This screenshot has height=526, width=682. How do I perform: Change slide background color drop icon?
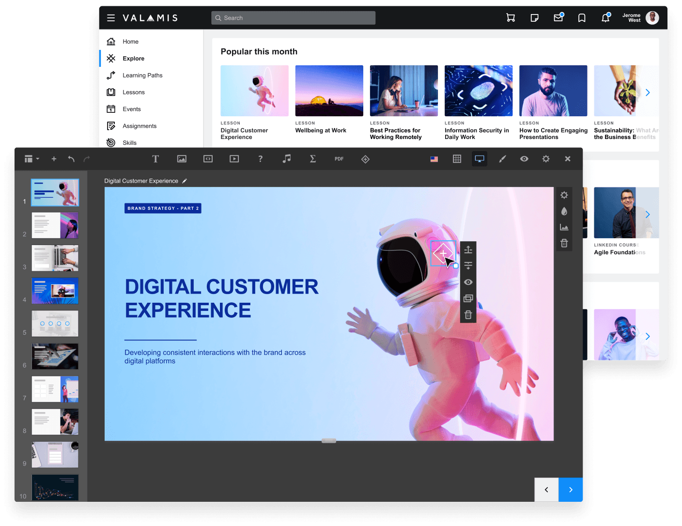pyautogui.click(x=564, y=211)
